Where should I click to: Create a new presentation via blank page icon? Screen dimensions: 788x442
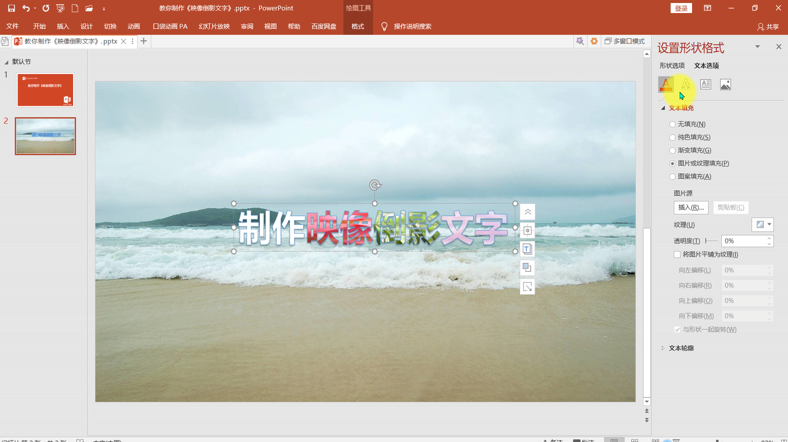pos(75,8)
